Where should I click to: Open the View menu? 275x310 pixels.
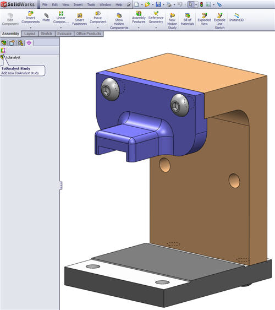(x=65, y=4)
